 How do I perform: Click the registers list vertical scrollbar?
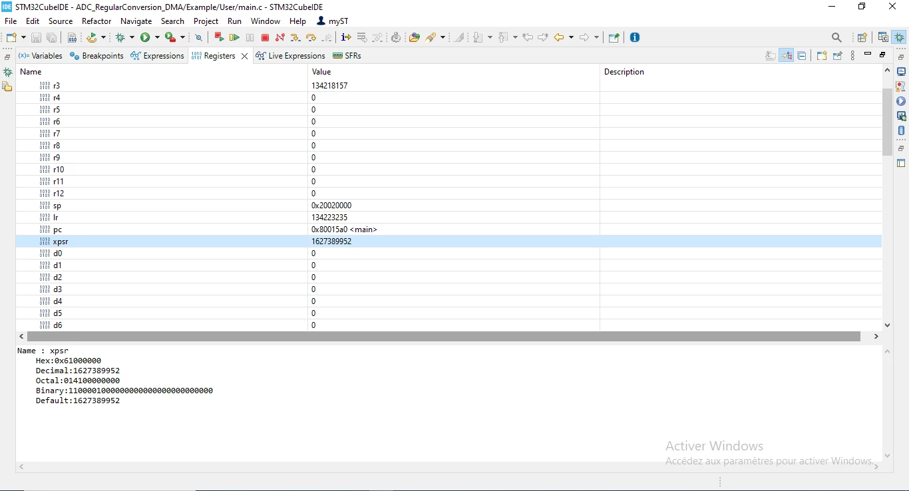pos(887,122)
